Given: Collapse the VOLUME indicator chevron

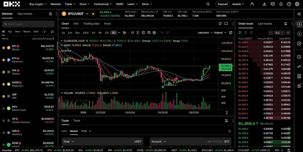Looking at the screenshot, I should (61, 93).
